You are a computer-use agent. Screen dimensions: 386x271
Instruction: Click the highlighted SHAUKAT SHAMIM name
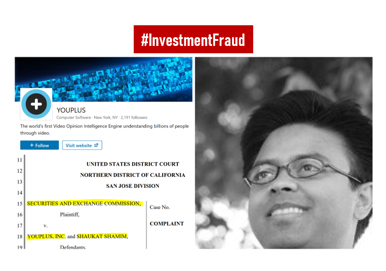point(102,236)
